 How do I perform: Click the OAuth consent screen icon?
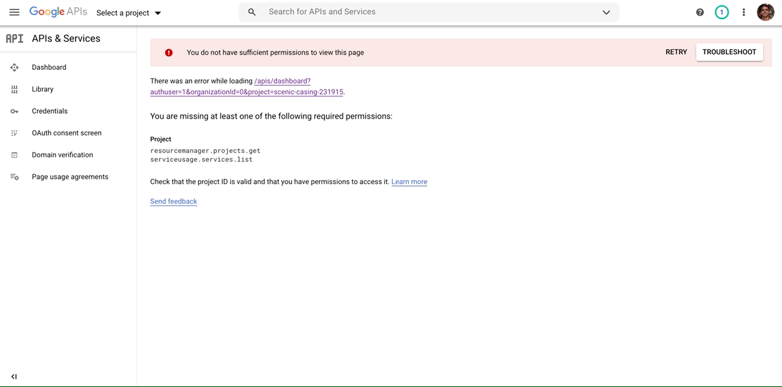tap(14, 133)
